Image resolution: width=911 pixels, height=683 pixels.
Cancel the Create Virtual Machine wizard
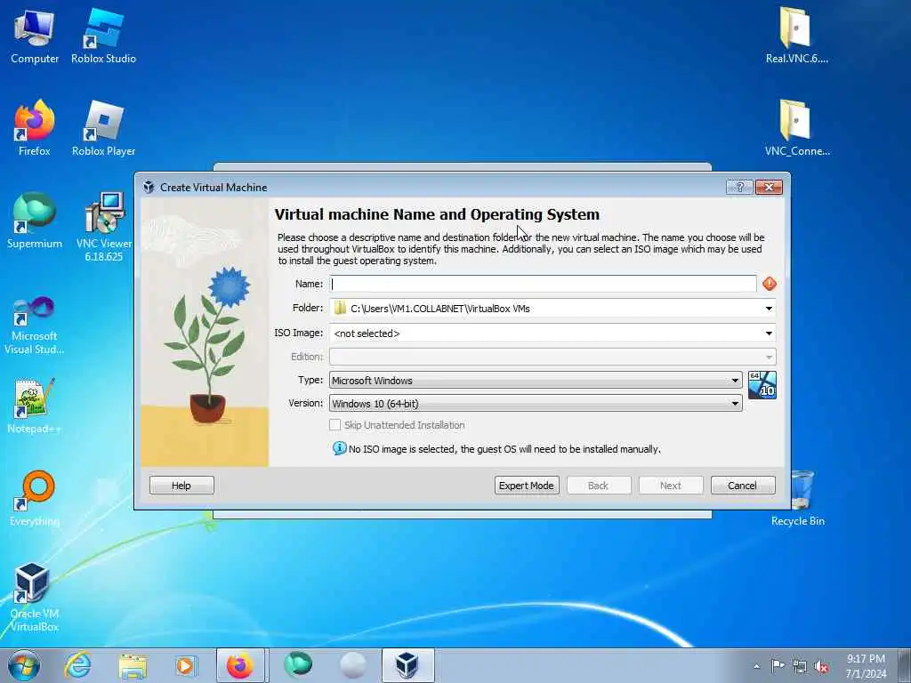tap(743, 486)
